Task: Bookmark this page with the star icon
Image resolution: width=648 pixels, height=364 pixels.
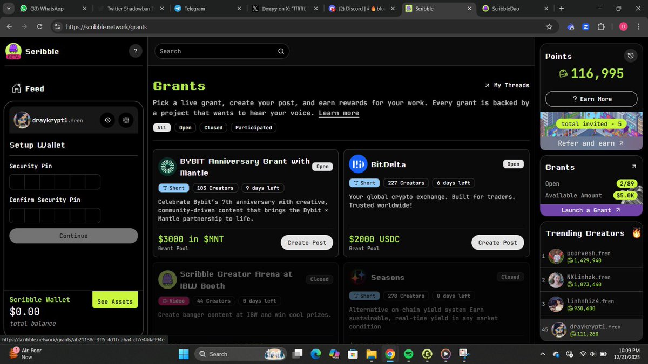Action: pyautogui.click(x=549, y=26)
